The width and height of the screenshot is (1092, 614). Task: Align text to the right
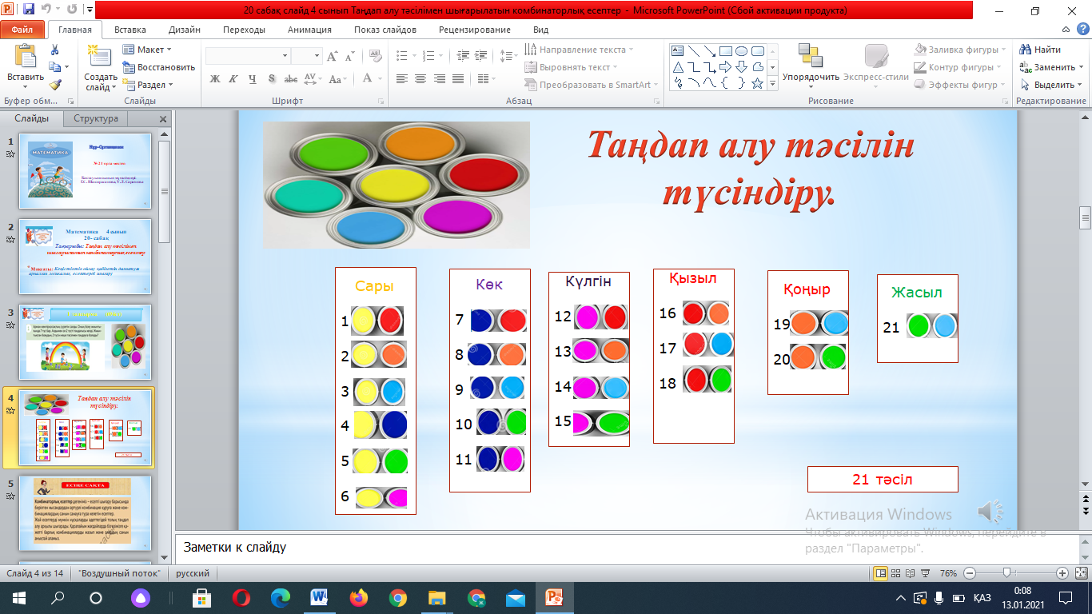(440, 78)
